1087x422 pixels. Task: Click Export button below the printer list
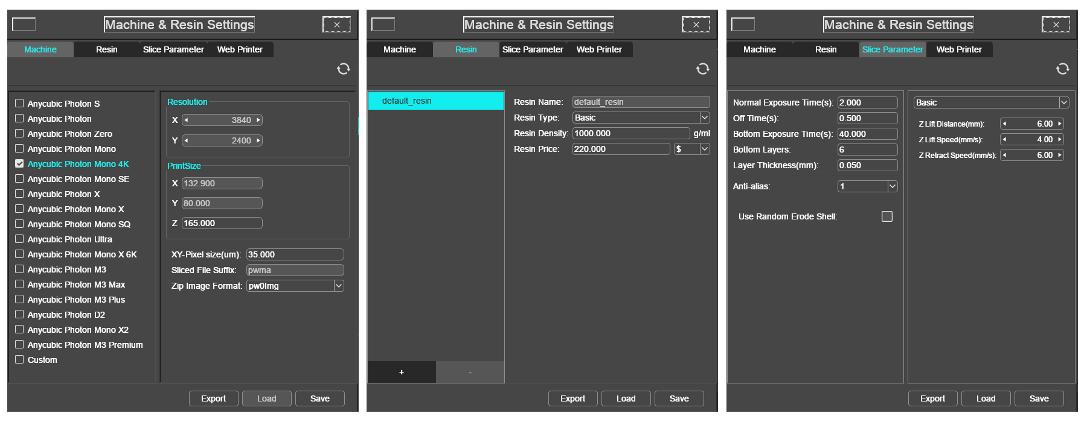pos(213,398)
